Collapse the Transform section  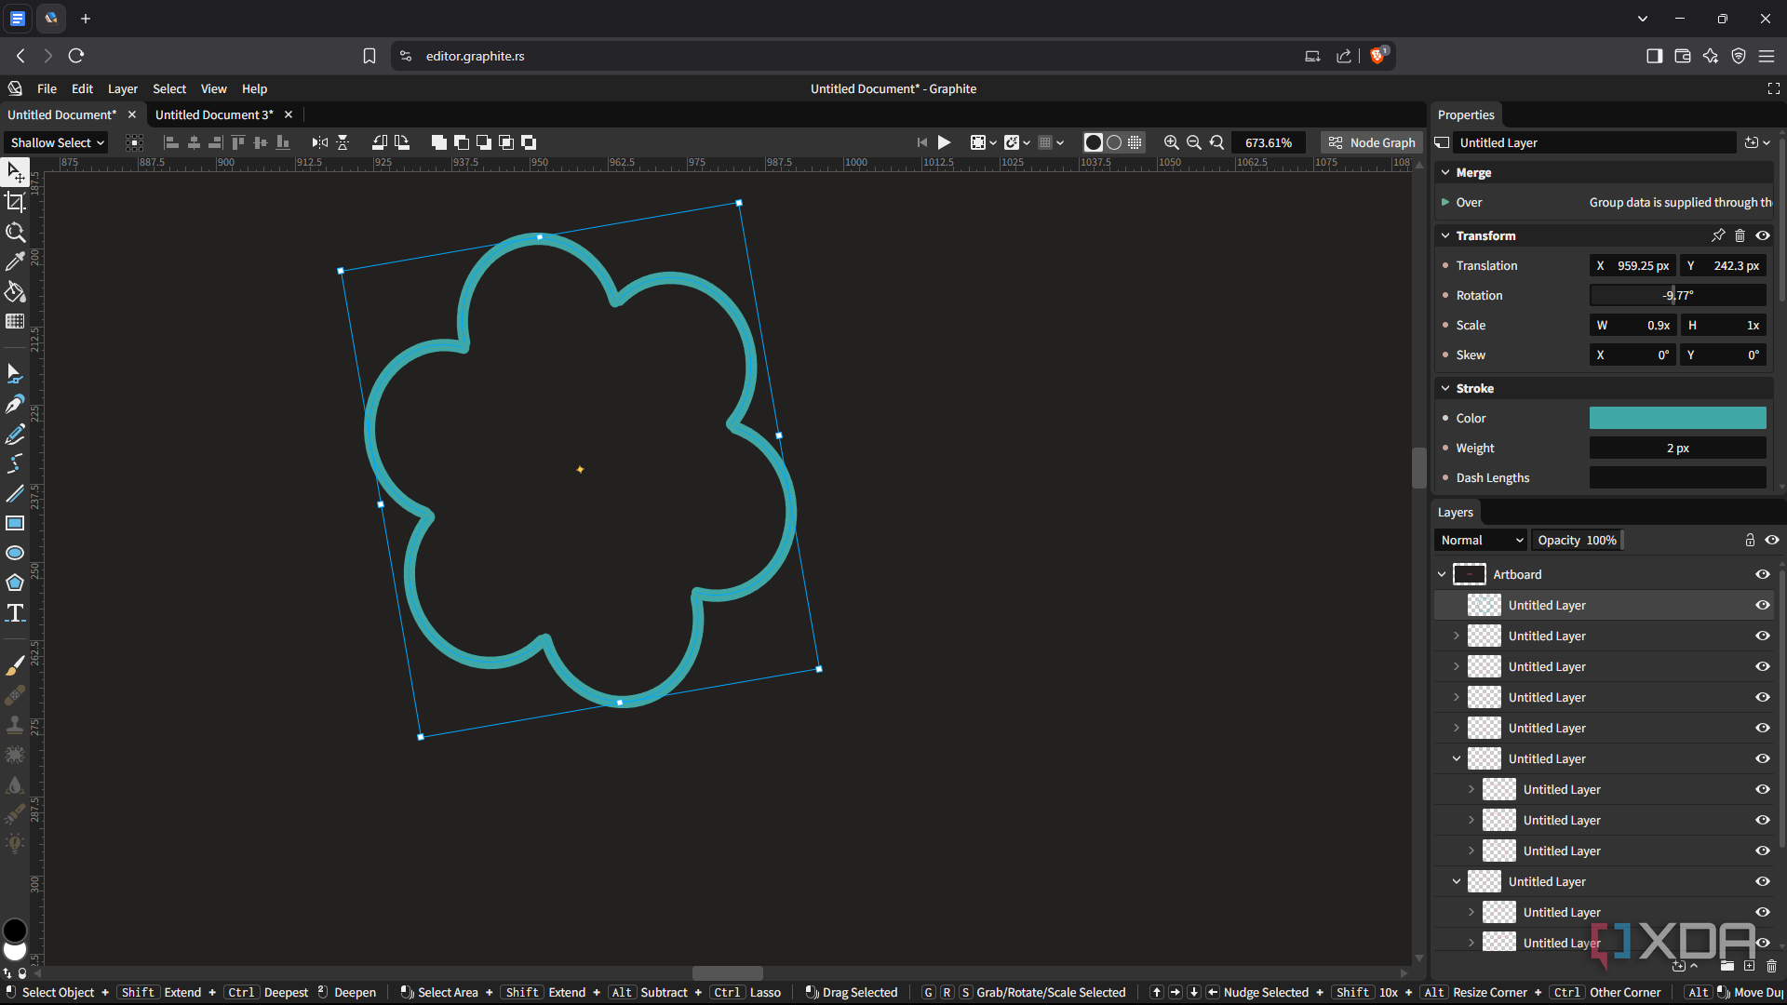1445,235
